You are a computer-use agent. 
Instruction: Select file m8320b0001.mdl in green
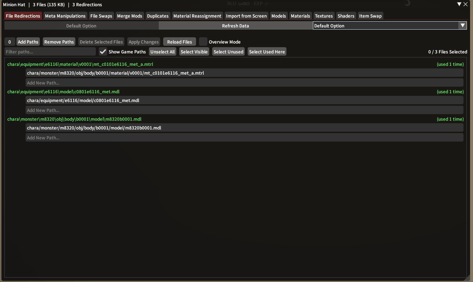[x=74, y=119]
